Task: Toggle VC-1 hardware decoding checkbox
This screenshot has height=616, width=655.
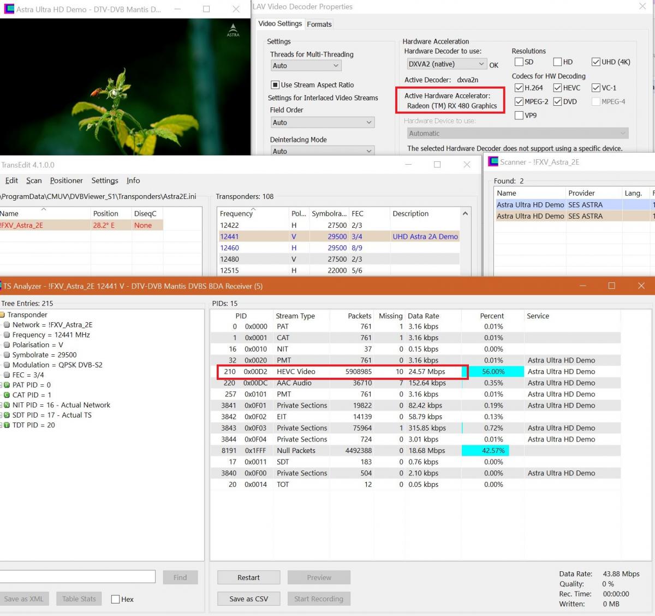Action: tap(596, 88)
